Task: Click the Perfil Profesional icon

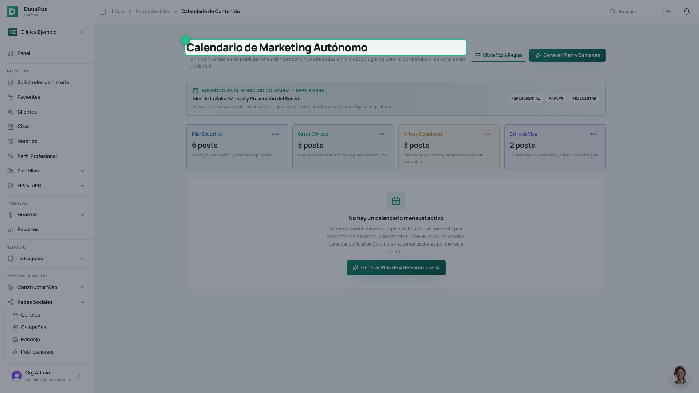Action: [10, 156]
